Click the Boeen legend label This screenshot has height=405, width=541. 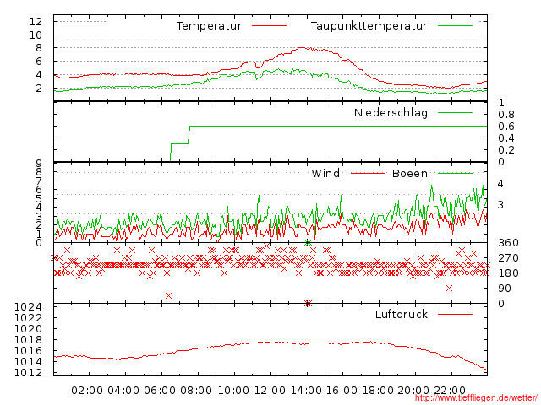410,173
